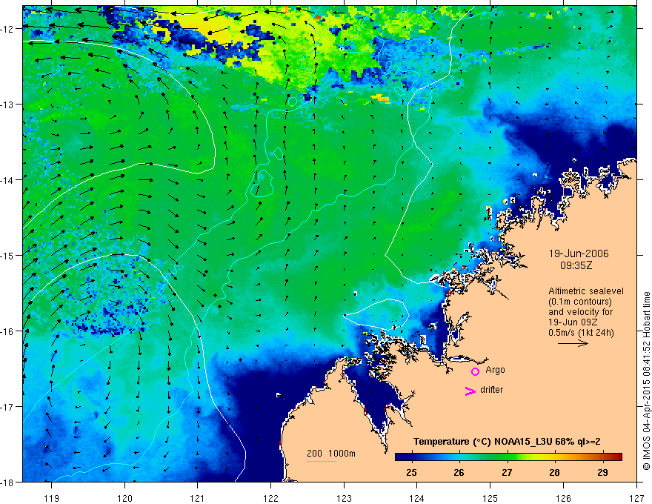Click longitude label '123' on bottom axis
The width and height of the screenshot is (652, 504).
coord(344,498)
